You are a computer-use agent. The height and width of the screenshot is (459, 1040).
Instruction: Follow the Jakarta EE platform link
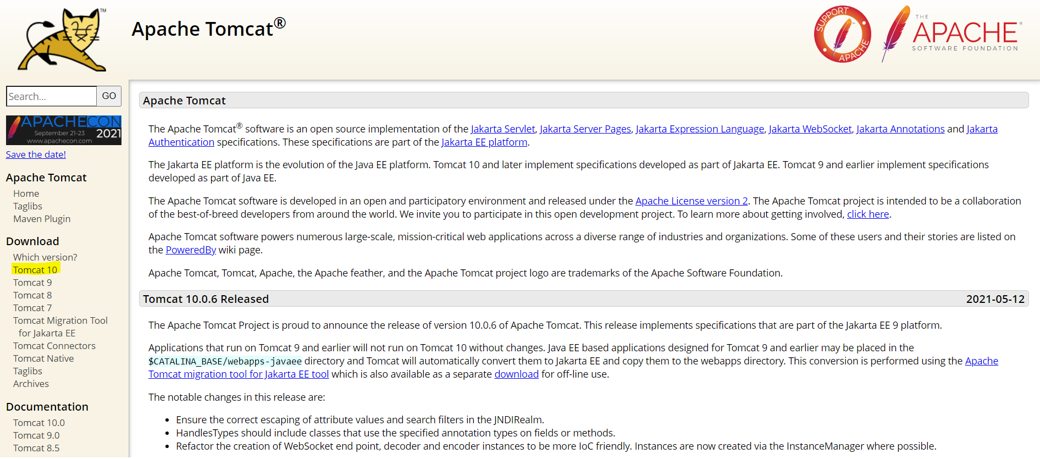(x=484, y=142)
